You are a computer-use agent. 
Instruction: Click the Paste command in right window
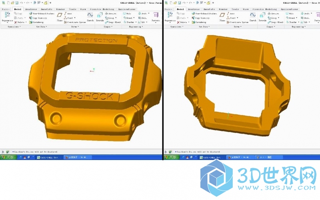click(182, 18)
